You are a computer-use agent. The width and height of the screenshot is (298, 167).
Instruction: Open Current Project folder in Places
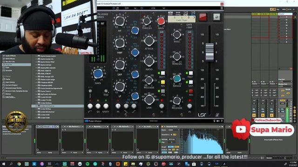click(11, 85)
